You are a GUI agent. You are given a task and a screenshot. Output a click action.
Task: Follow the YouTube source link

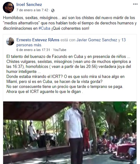(59, 50)
